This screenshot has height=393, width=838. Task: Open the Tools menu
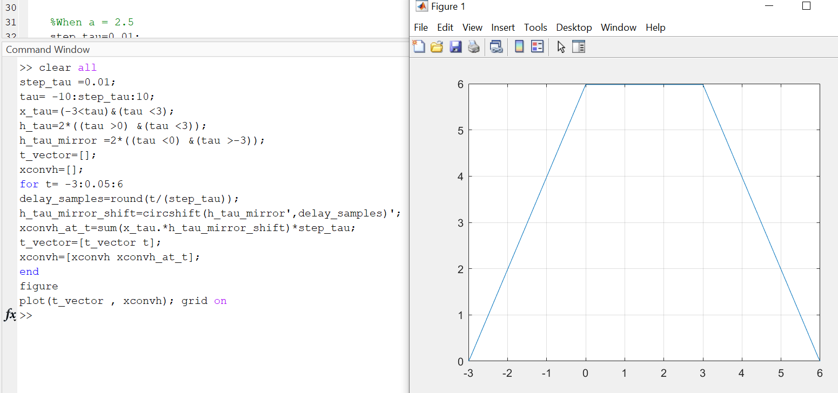click(535, 27)
